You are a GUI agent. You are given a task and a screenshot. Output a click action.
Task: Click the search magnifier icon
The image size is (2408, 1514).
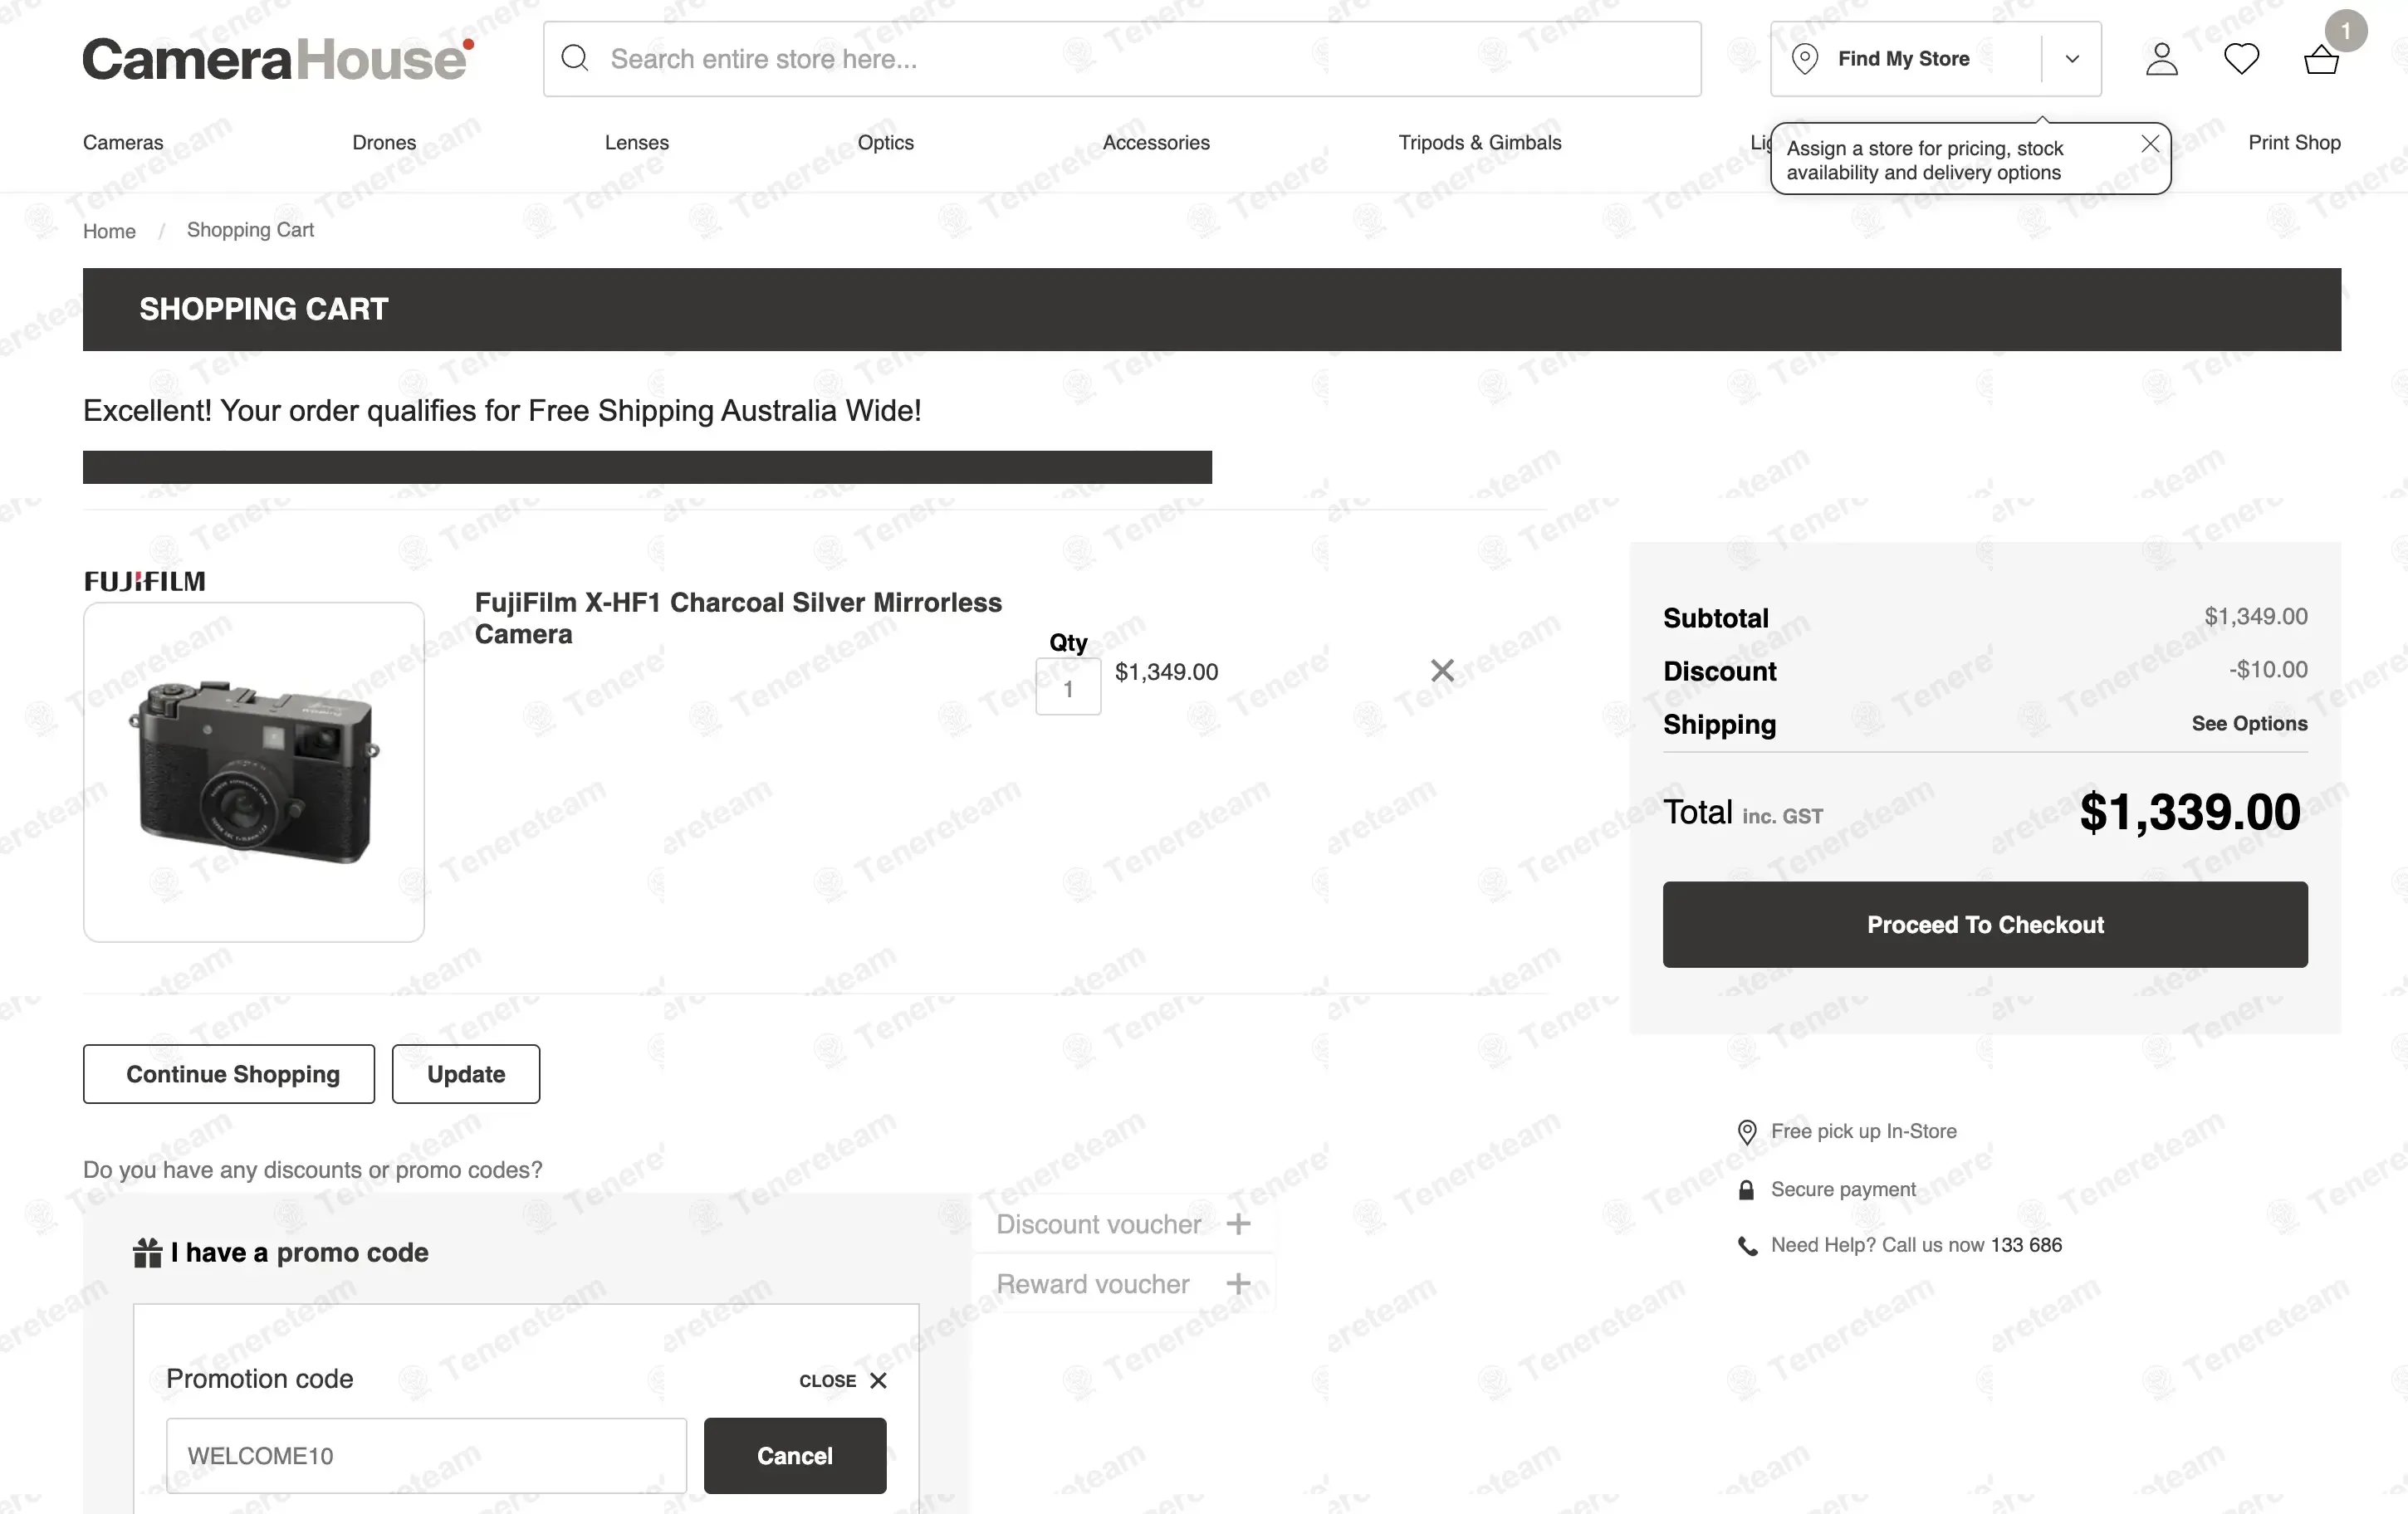click(574, 59)
